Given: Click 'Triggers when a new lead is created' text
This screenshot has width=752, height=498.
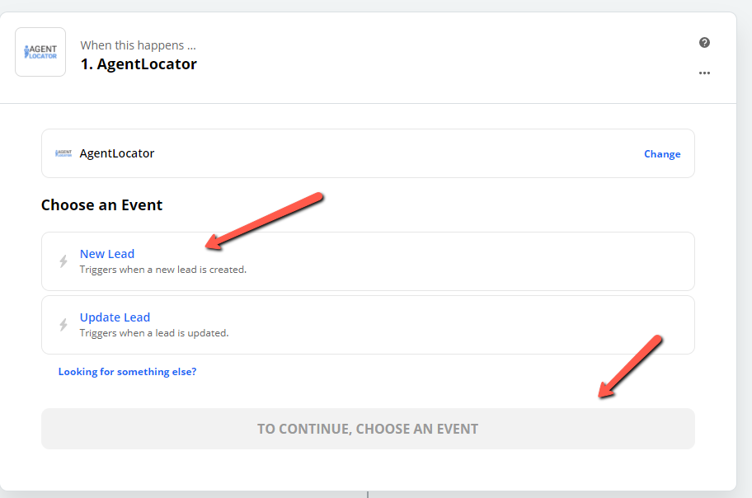Looking at the screenshot, I should (x=163, y=270).
